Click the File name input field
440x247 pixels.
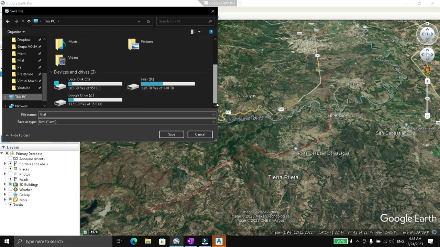[x=125, y=115]
